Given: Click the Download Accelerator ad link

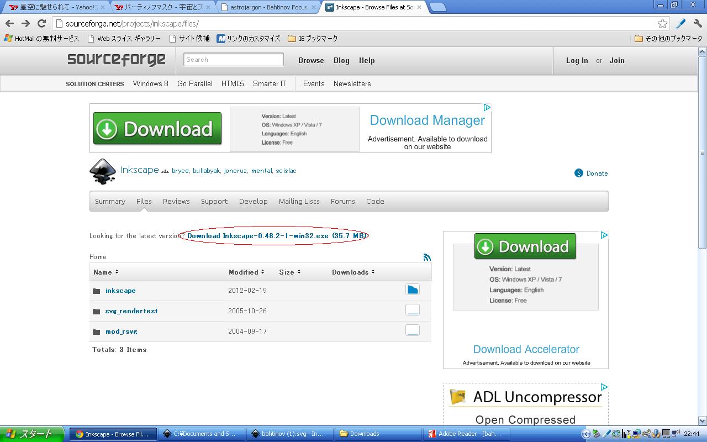Looking at the screenshot, I should 526,349.
